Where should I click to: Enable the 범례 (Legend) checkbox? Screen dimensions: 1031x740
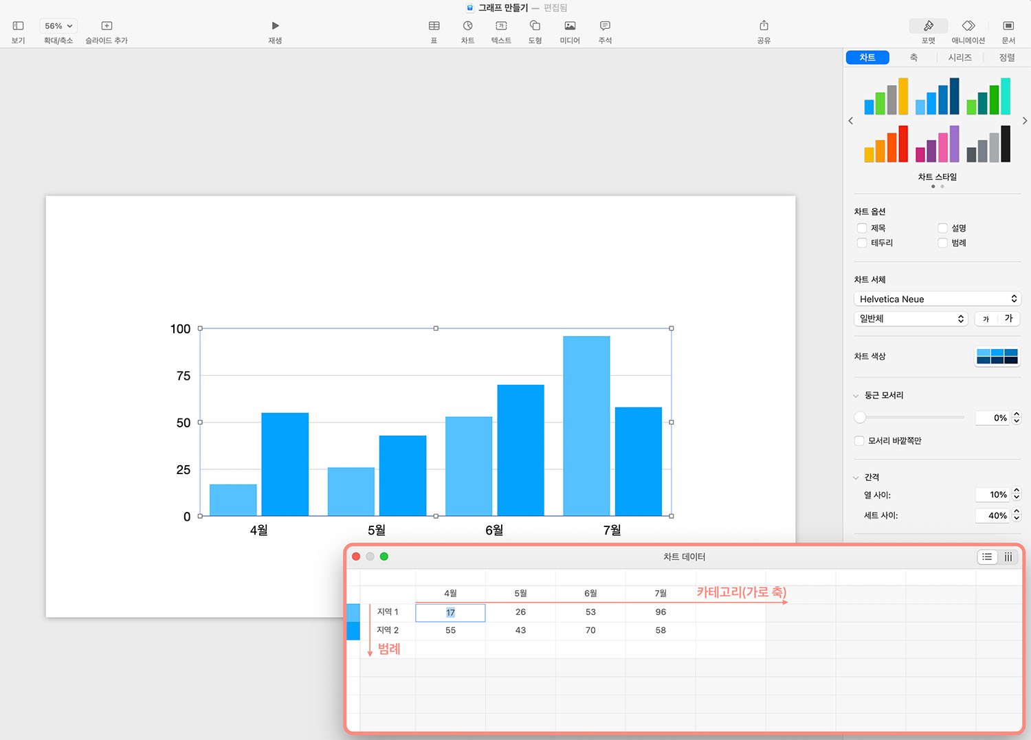click(942, 243)
